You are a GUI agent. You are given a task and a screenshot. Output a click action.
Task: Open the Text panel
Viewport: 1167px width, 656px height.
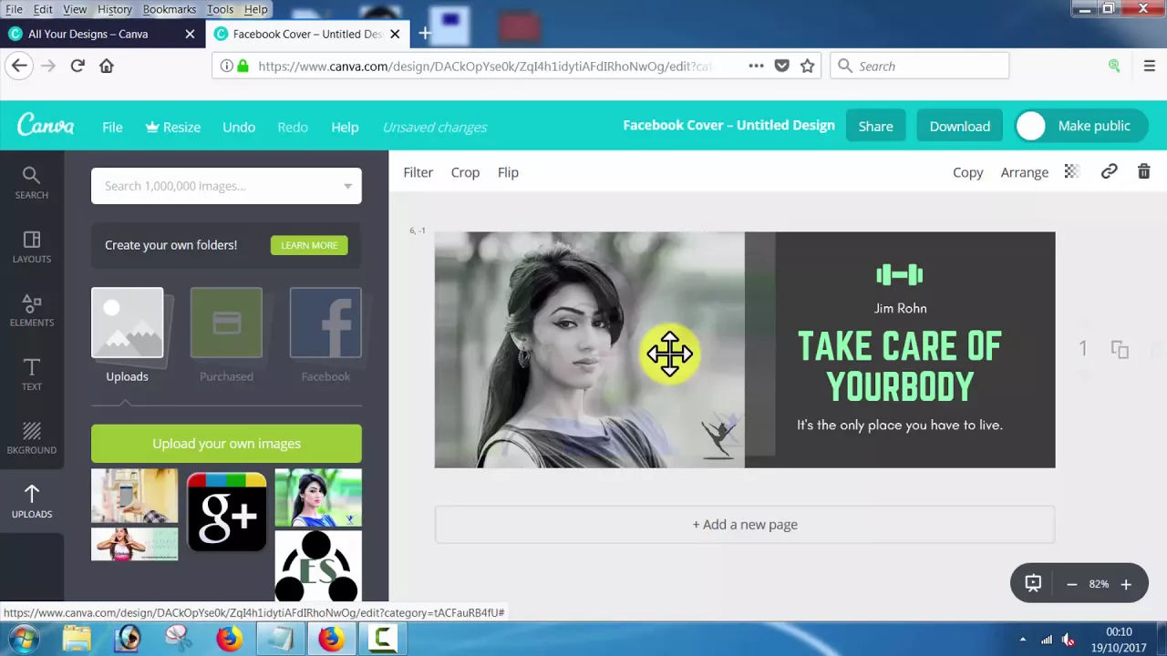tap(32, 374)
